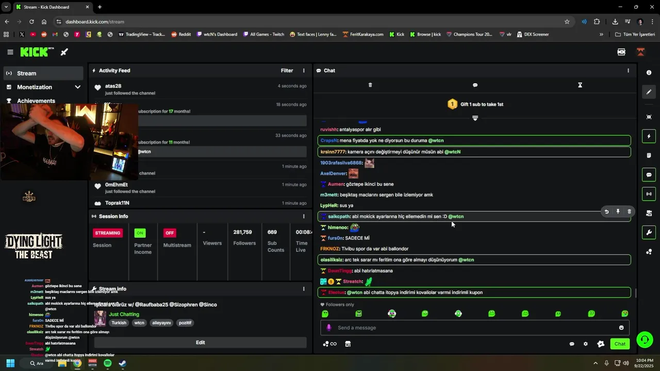Screen dimensions: 660x371
Task: Open the TradingView bookmark
Action: [142, 35]
